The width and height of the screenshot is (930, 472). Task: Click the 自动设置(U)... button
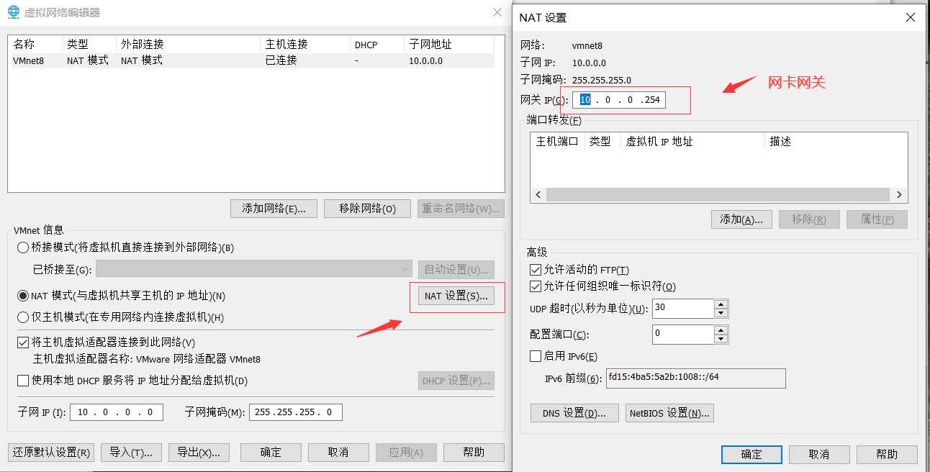(456, 270)
